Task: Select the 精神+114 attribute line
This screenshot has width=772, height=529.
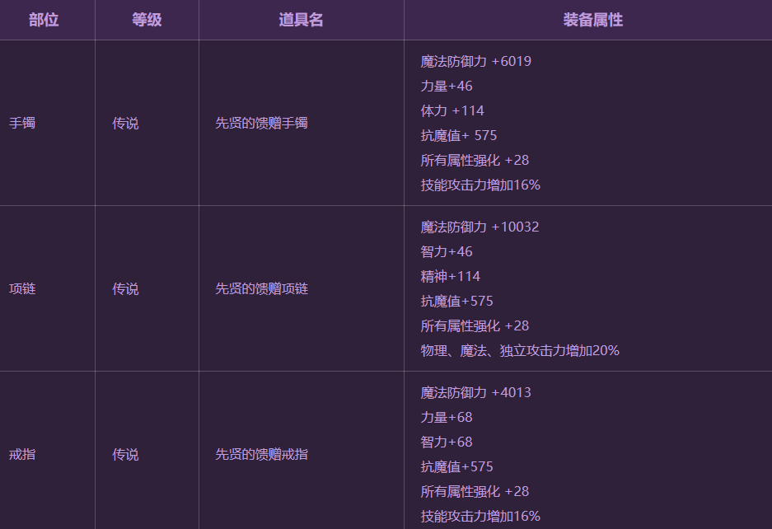Action: pos(450,277)
